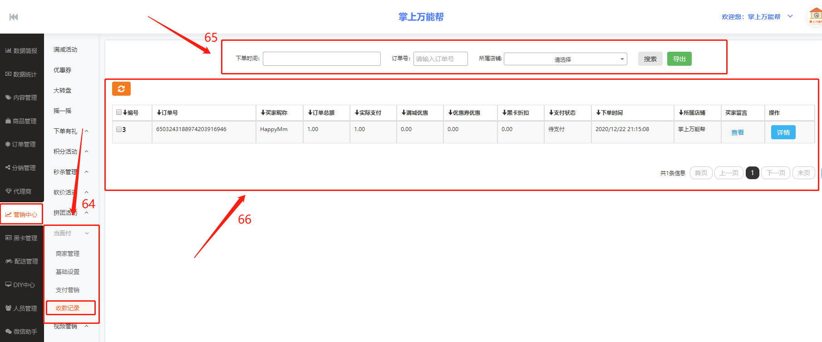Tick the select-all checkbox in 编号 header
Image resolution: width=822 pixels, height=342 pixels.
119,112
